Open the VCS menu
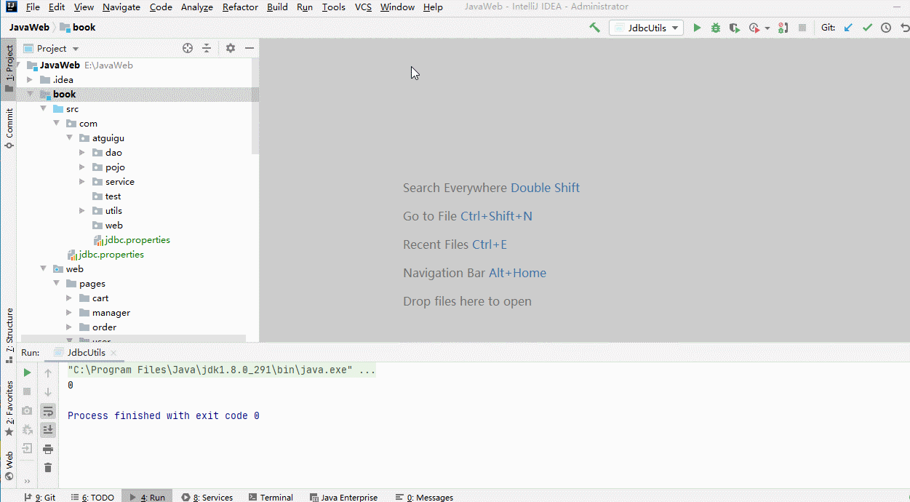Image resolution: width=910 pixels, height=502 pixels. click(363, 7)
